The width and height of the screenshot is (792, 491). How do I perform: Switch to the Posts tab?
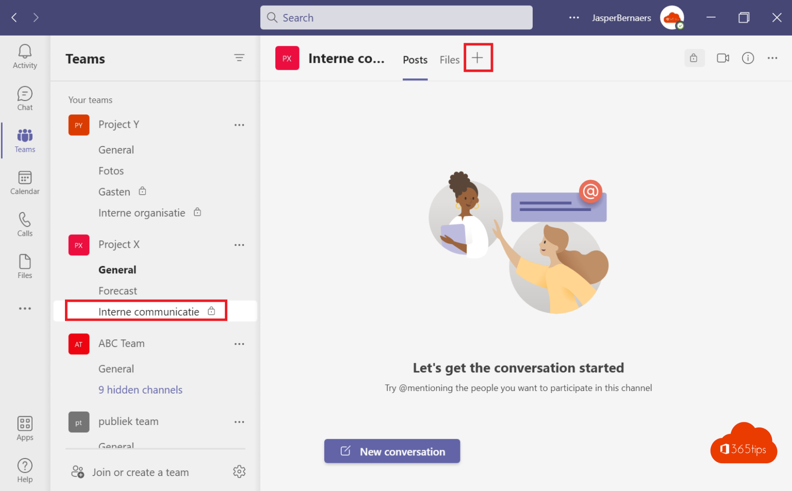(x=415, y=59)
